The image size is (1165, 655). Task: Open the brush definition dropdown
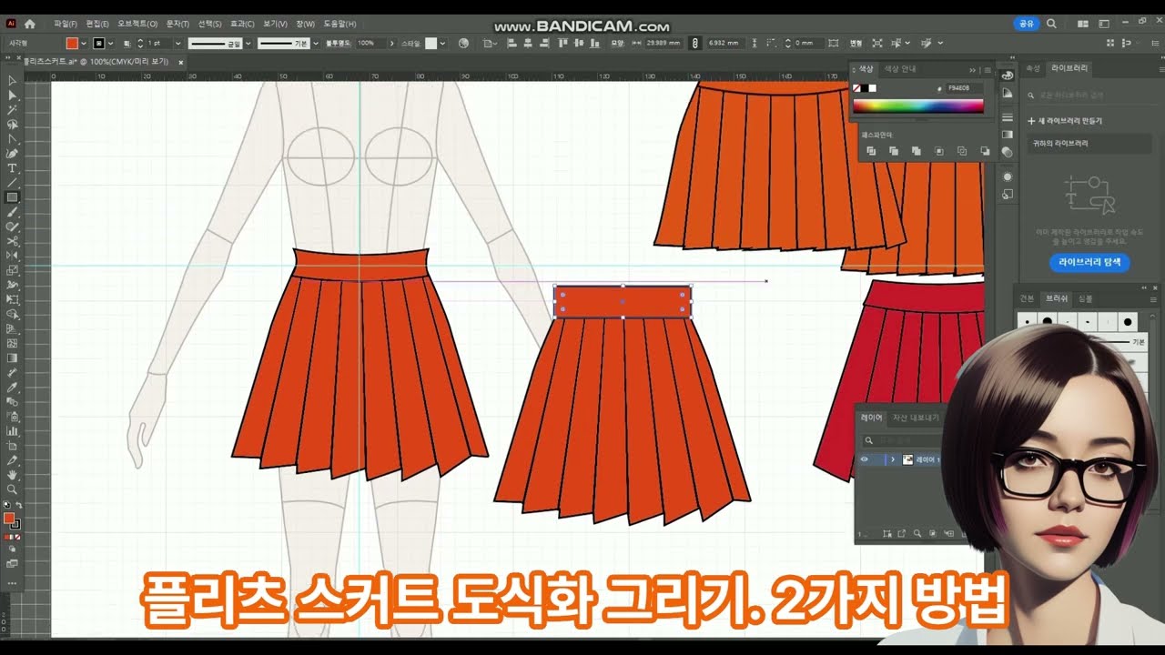[x=316, y=43]
